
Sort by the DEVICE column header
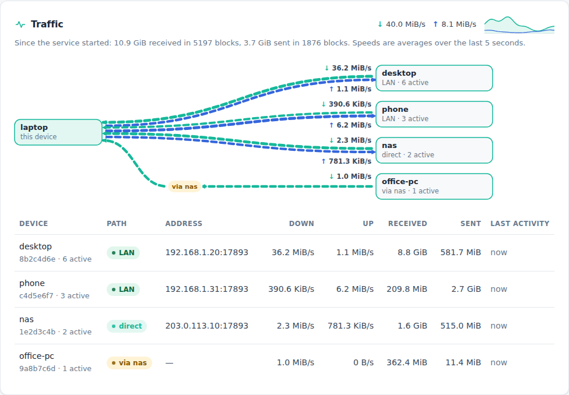(34, 224)
